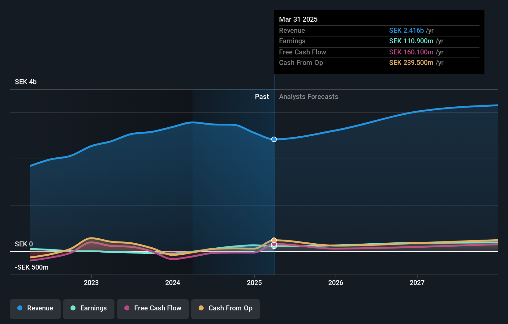Click the Cash From Op tooltip row label

click(x=301, y=63)
